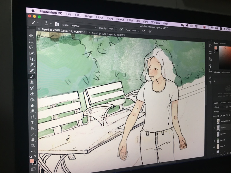
Task: Toggle lock transparent pixels
Action: point(218,116)
